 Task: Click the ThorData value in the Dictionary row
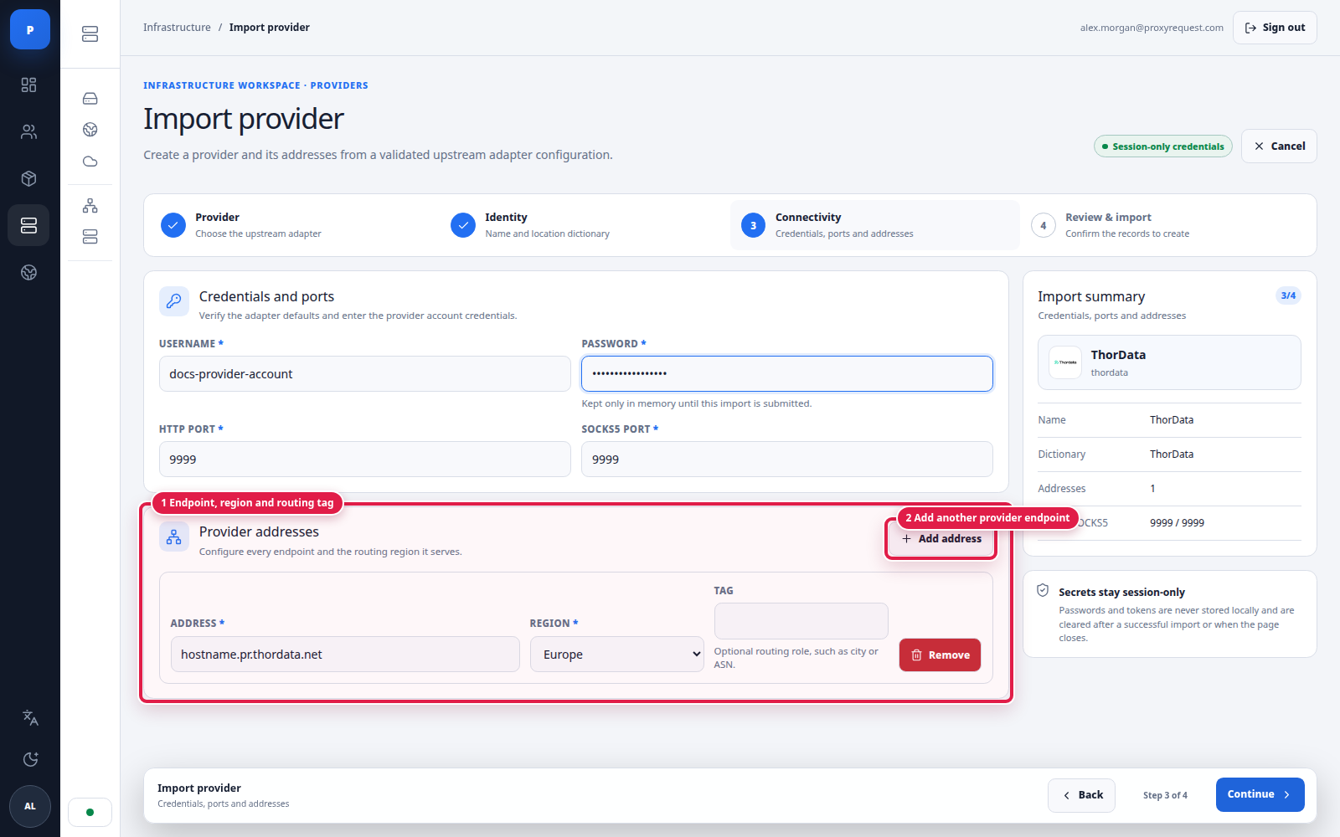pyautogui.click(x=1172, y=454)
